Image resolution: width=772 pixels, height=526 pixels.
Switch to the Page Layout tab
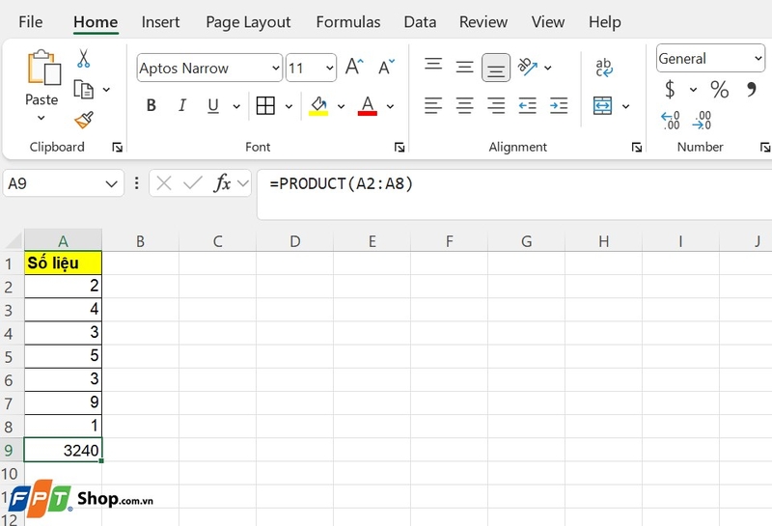pyautogui.click(x=248, y=22)
